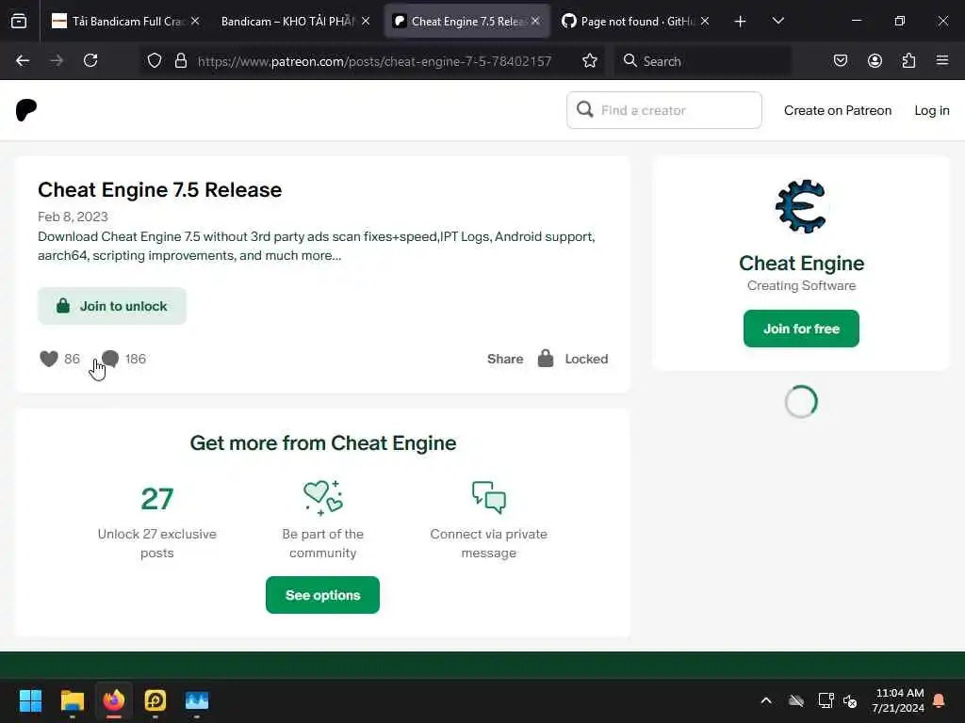Click the See options button
The image size is (965, 723).
pyautogui.click(x=322, y=595)
